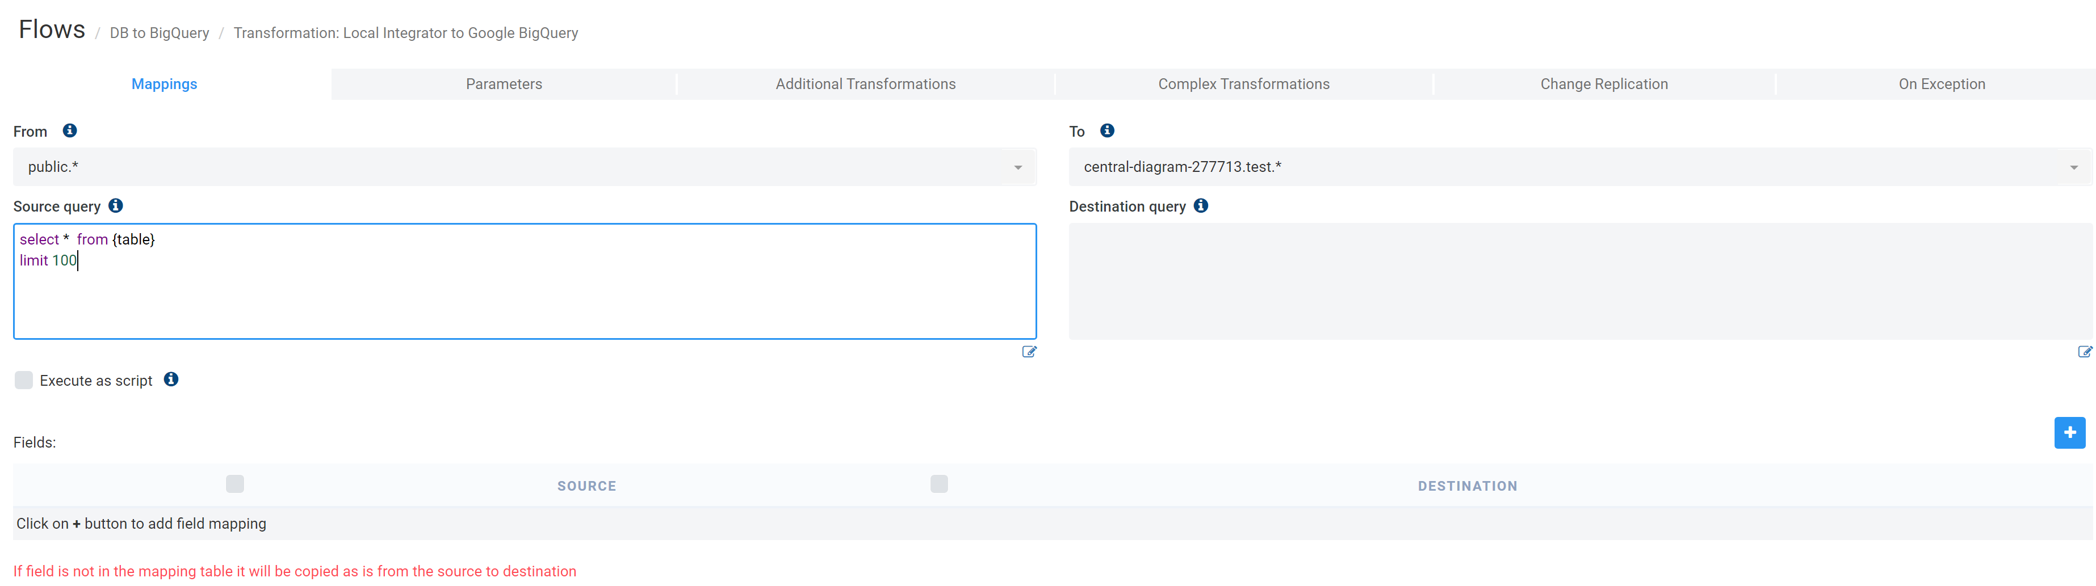
Task: Enable the Execute as script checkbox
Action: point(24,379)
